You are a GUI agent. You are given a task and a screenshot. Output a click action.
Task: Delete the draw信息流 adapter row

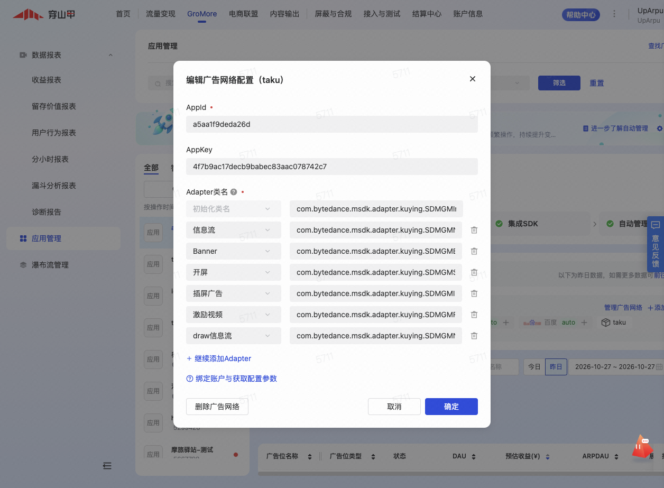pos(474,336)
